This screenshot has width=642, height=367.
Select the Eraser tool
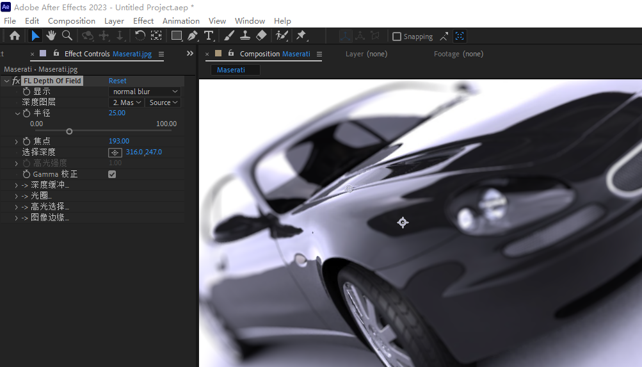pyautogui.click(x=261, y=36)
